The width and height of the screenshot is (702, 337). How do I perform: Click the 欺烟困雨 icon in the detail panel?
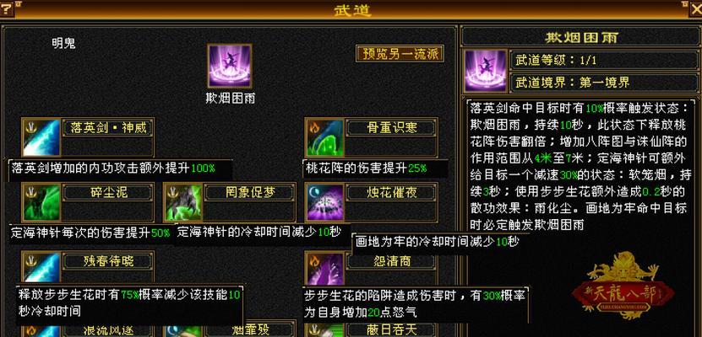(x=485, y=71)
